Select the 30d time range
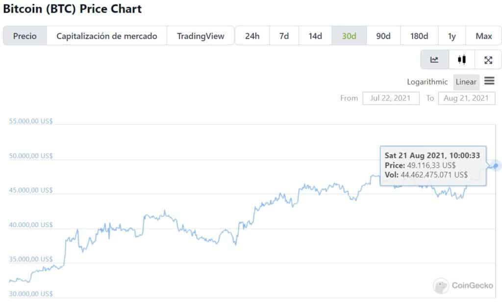Viewport: 502px width, 306px height. [349, 36]
